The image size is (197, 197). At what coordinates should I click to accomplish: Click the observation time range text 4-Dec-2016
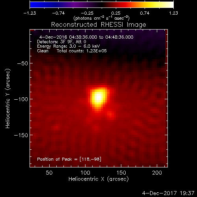[86, 37]
